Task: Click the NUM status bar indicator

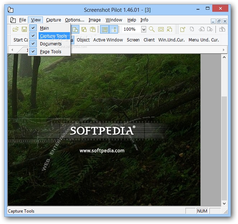Action: pyautogui.click(x=202, y=211)
